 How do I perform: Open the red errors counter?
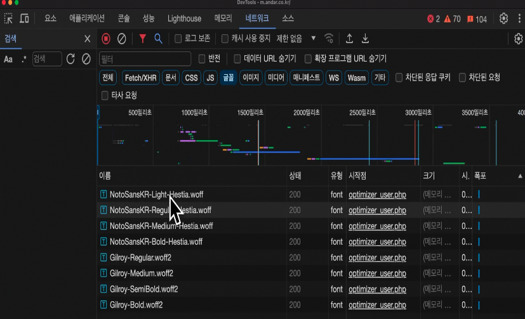pos(433,19)
